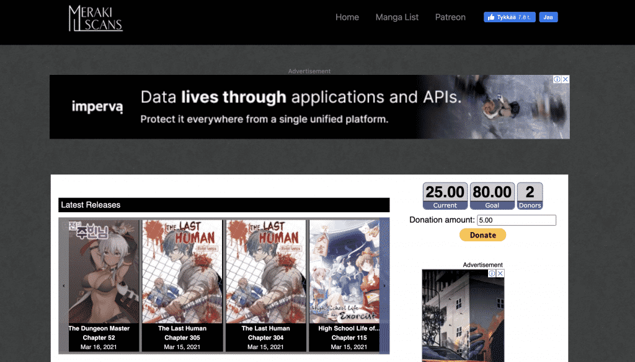Visit the Patreon link

tap(450, 17)
